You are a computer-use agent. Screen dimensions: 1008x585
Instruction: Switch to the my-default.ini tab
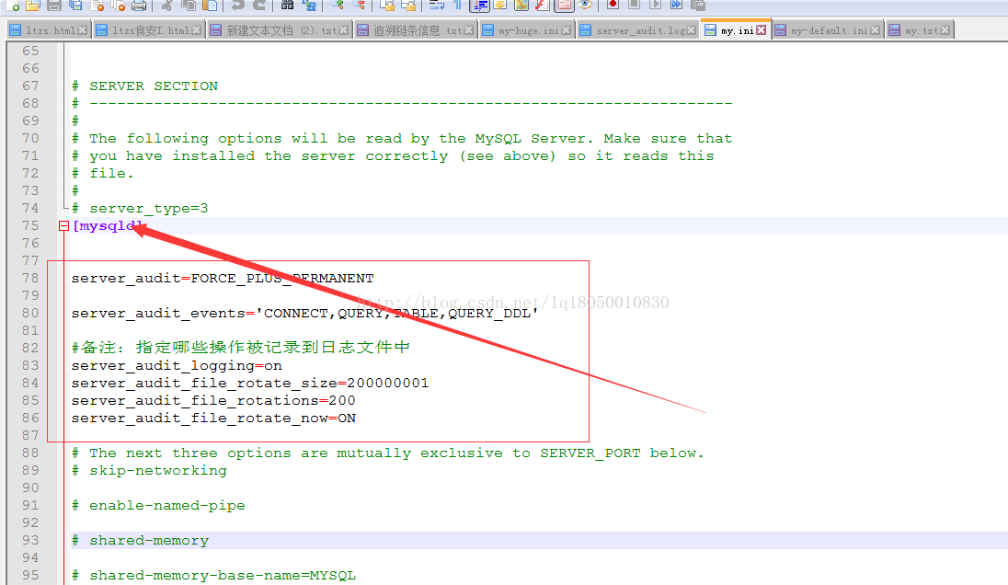[828, 30]
